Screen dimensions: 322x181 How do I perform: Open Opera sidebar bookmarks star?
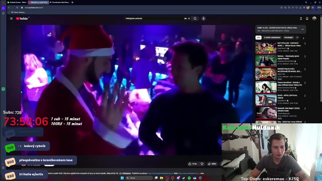pyautogui.click(x=3, y=13)
